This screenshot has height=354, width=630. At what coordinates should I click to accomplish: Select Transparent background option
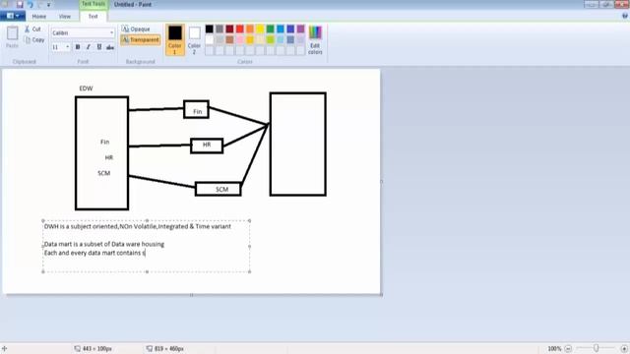141,39
